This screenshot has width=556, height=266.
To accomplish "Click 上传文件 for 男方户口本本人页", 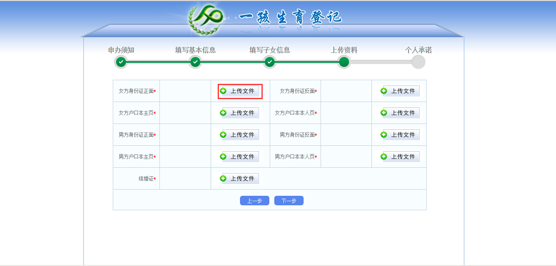I will tap(398, 156).
